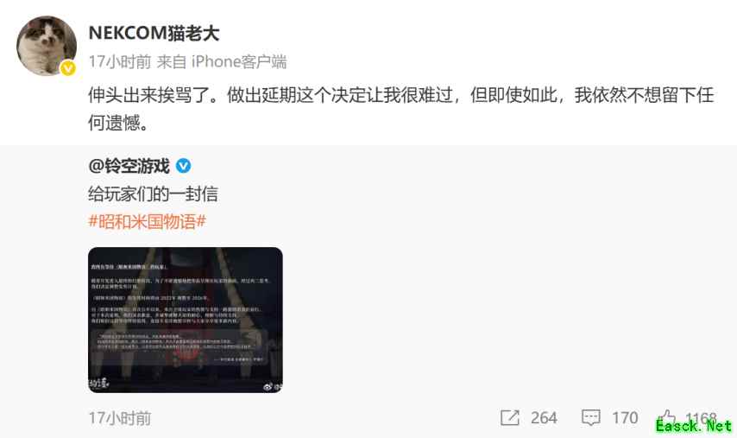Click the 17小时前 timestamp under the quoted post

[x=120, y=418]
